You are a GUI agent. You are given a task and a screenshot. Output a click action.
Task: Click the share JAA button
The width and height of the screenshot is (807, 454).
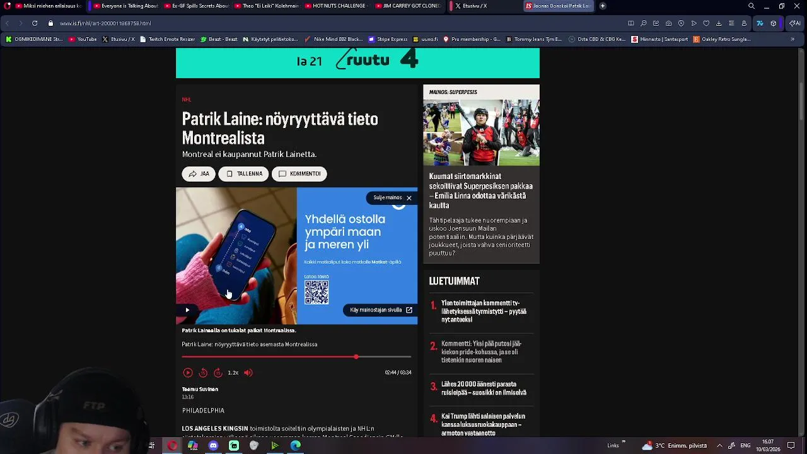[x=199, y=174]
